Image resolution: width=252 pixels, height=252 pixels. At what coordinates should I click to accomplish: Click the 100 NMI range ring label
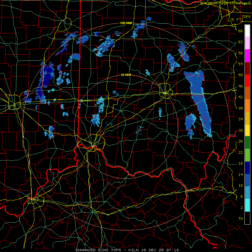[x=126, y=23]
